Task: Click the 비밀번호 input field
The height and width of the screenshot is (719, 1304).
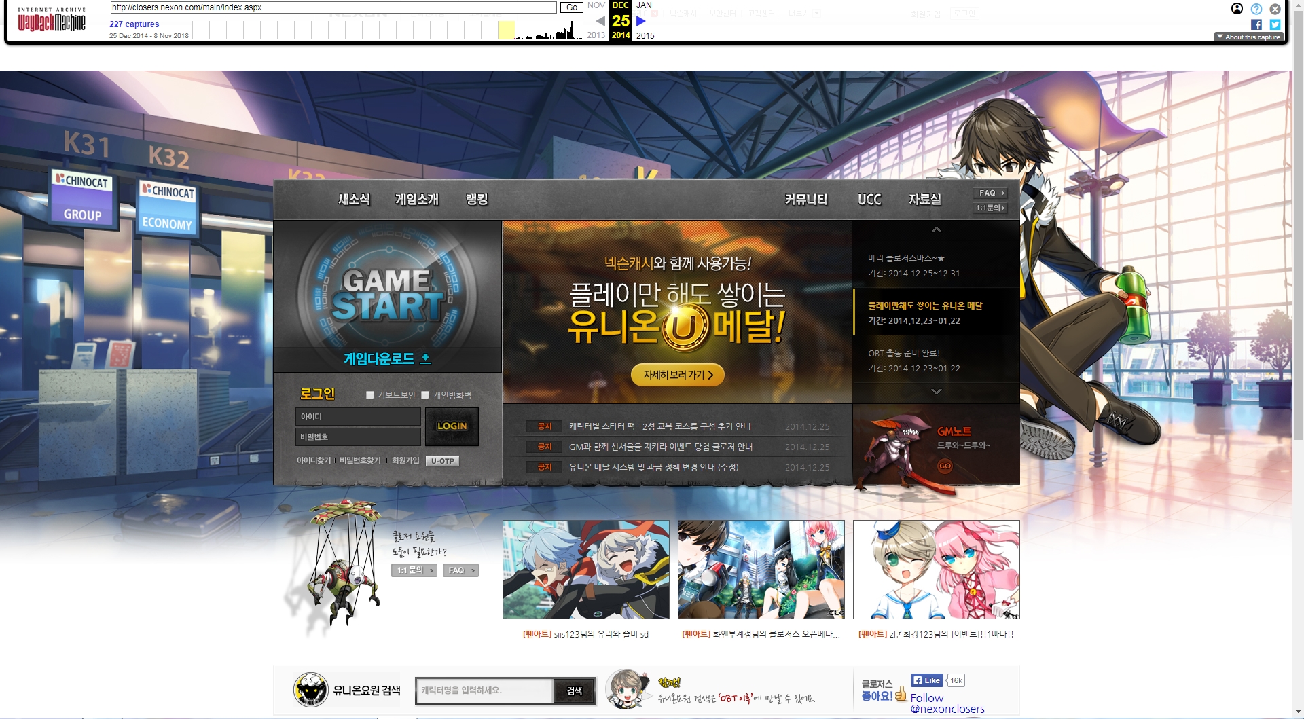Action: click(358, 437)
